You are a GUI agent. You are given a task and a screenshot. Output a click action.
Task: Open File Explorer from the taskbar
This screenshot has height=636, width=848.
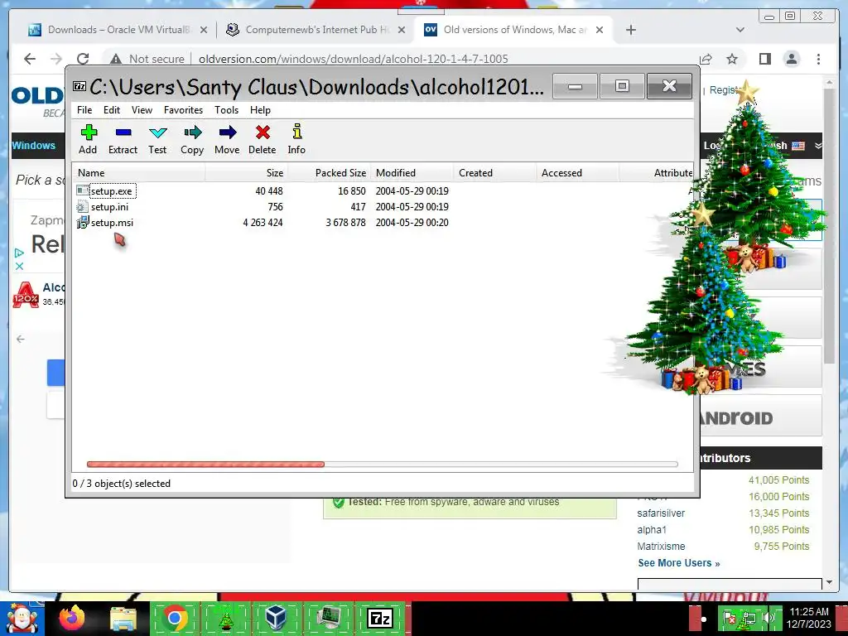tap(123, 618)
